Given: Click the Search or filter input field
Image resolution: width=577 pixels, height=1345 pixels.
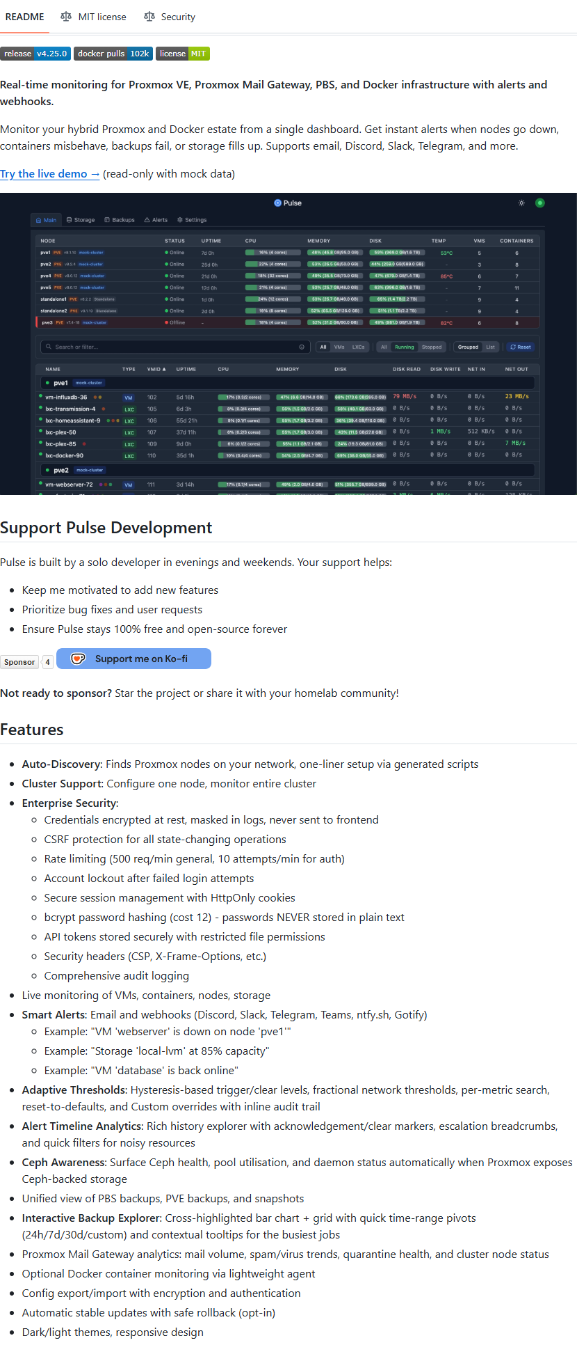Looking at the screenshot, I should click(x=176, y=347).
